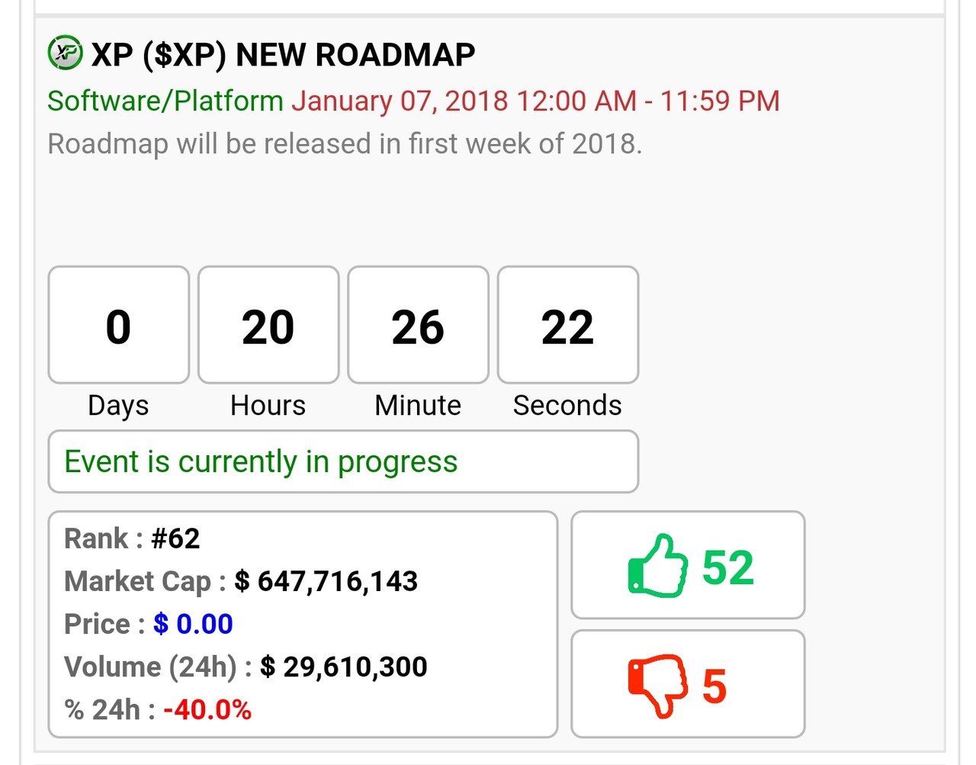
Task: Click the 22 Seconds countdown box
Action: pyautogui.click(x=568, y=325)
